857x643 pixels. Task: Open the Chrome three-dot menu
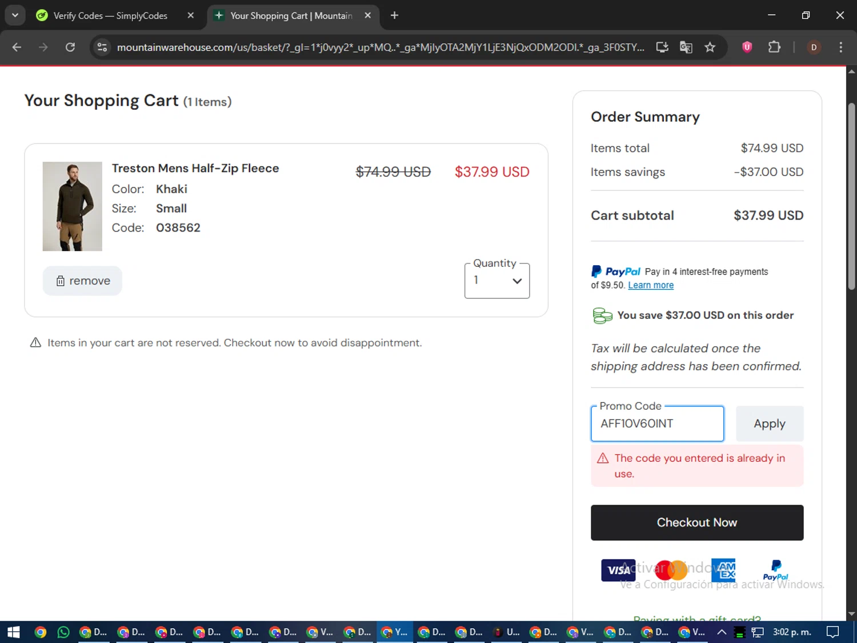840,47
